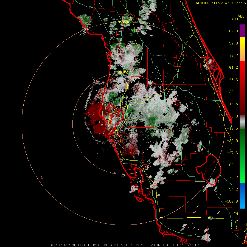
Task: Click the VEL legend title
Action: [241, 16]
